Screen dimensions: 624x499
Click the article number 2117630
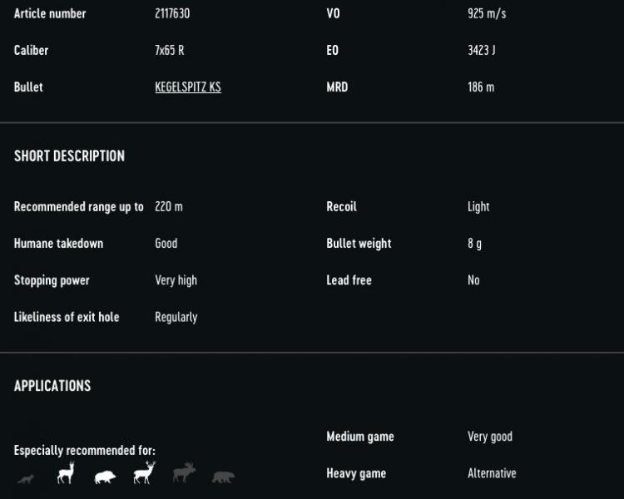point(172,14)
